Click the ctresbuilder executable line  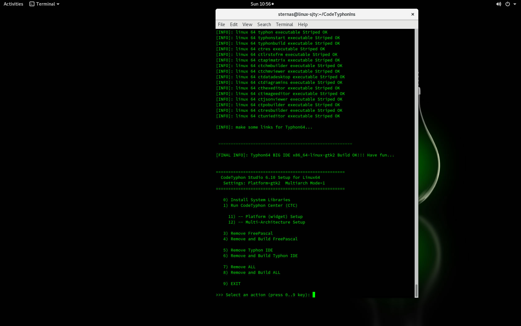click(279, 111)
